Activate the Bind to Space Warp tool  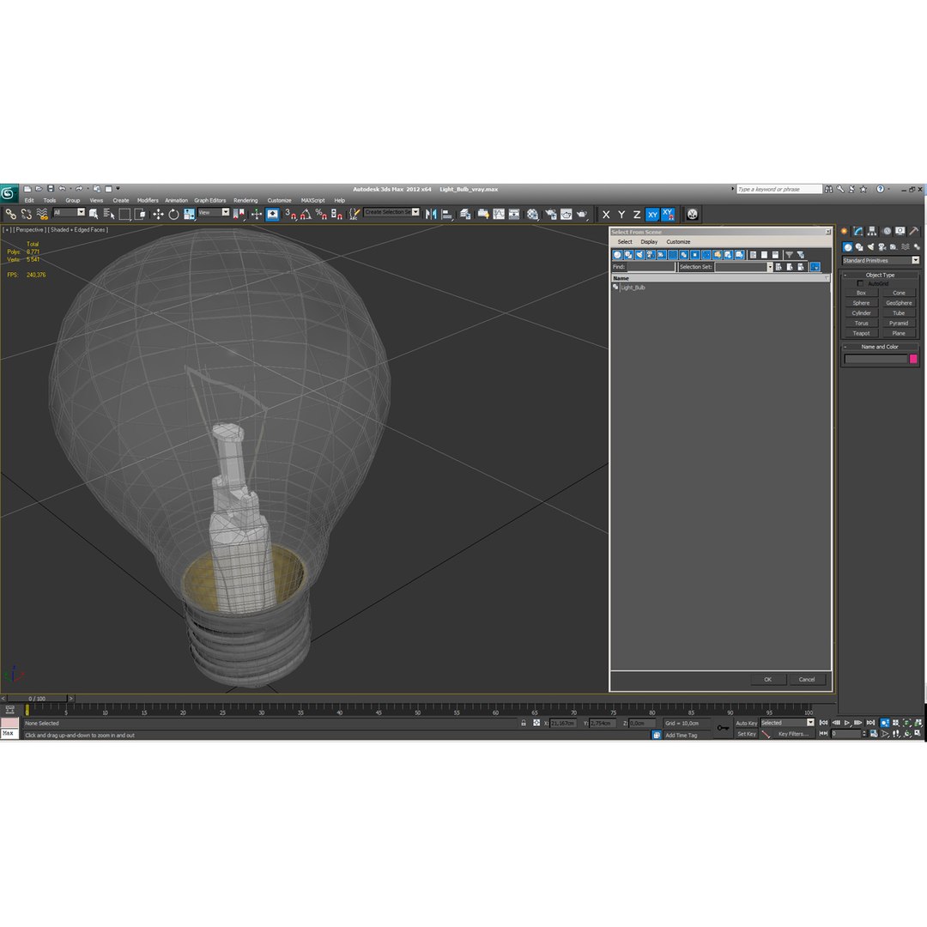(x=41, y=214)
